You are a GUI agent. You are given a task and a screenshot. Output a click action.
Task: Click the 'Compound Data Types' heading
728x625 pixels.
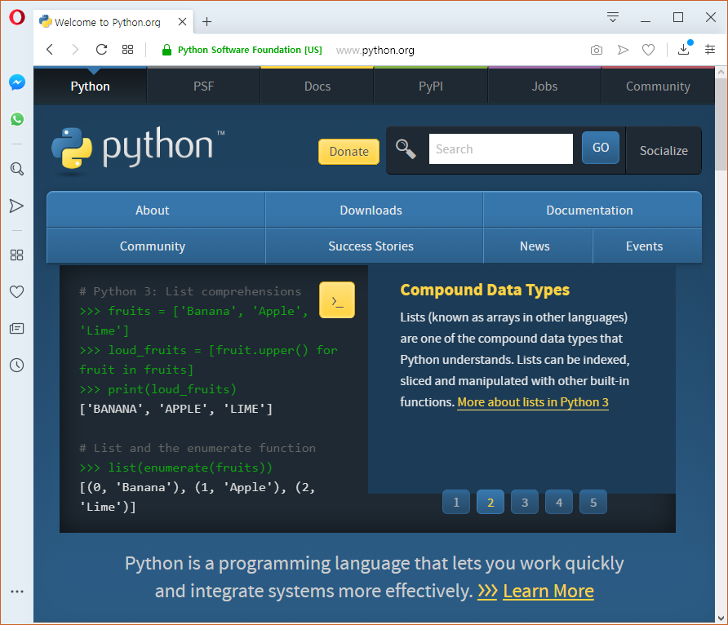click(485, 290)
